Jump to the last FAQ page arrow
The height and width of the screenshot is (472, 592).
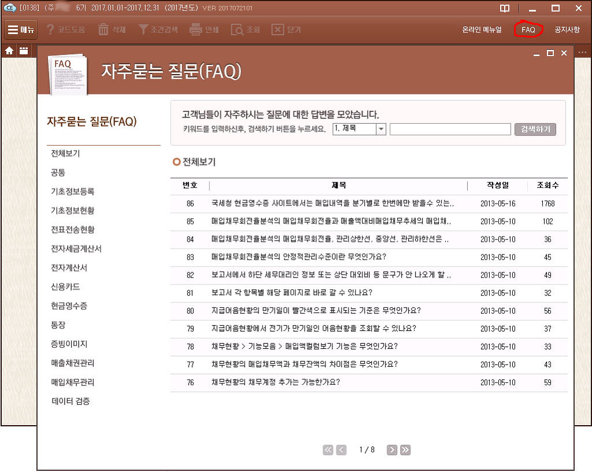tap(405, 450)
